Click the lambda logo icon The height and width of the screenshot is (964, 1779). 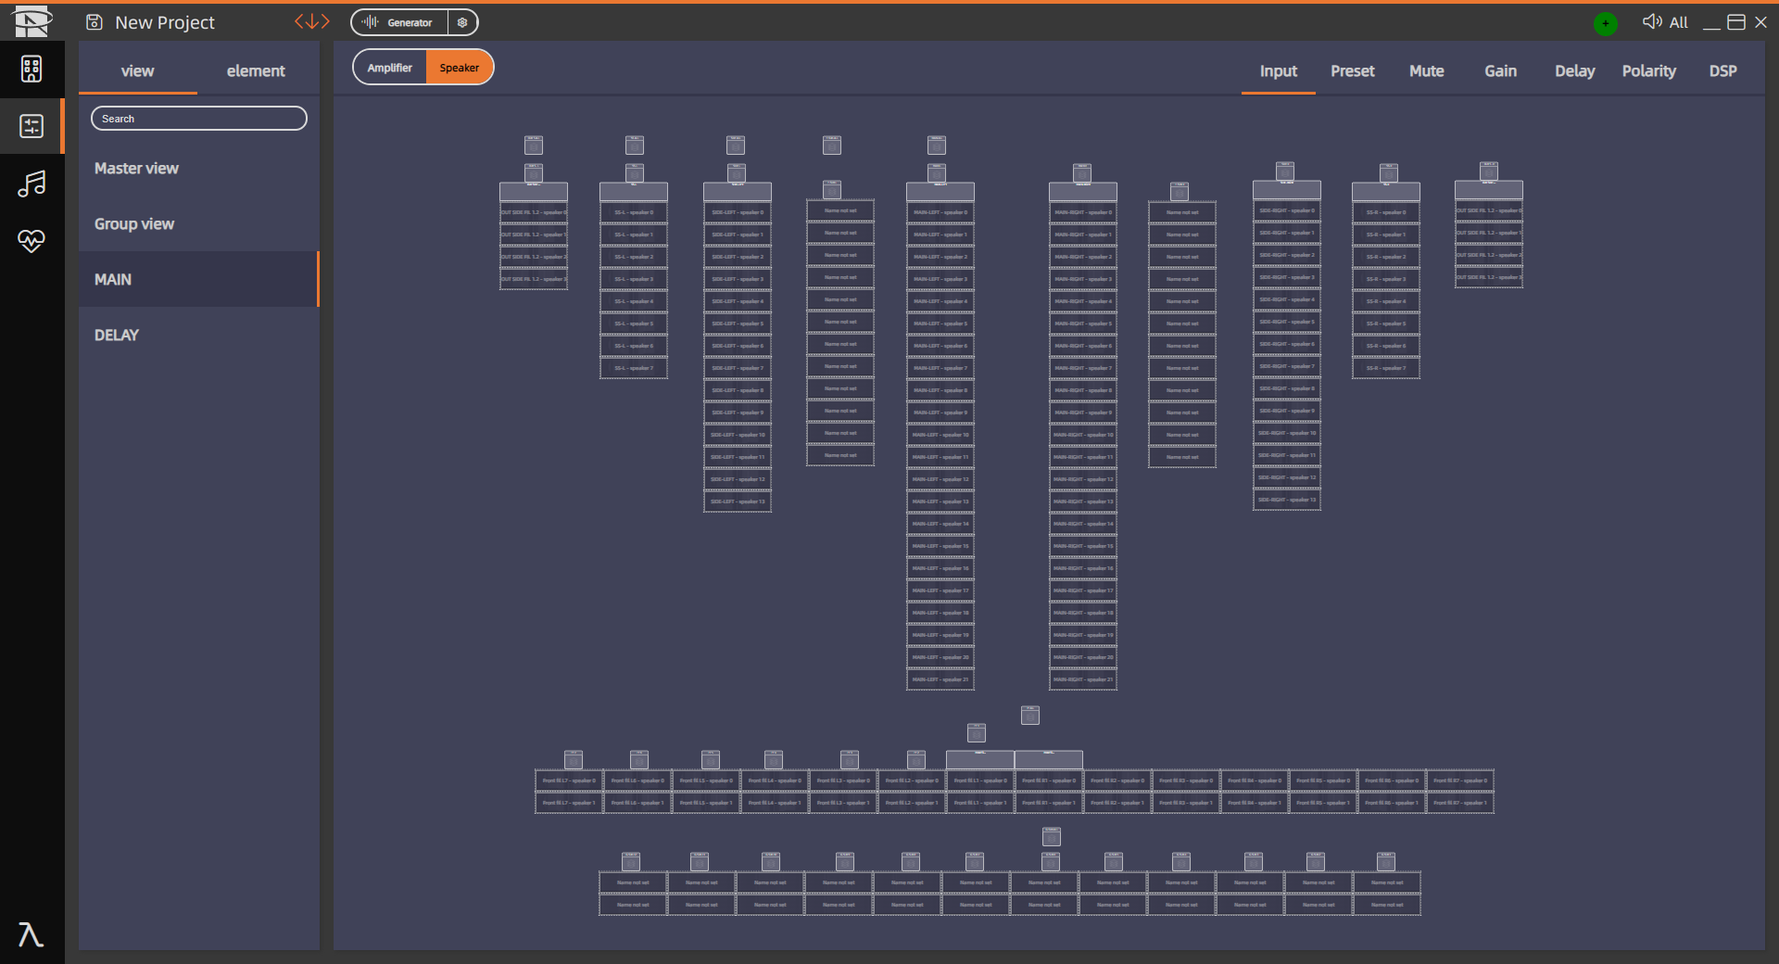(31, 934)
